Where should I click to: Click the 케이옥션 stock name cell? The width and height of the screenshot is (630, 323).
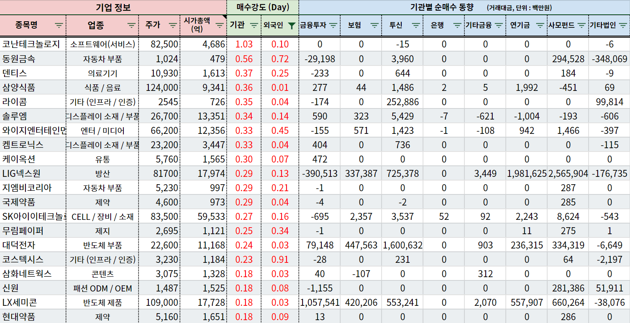33,159
